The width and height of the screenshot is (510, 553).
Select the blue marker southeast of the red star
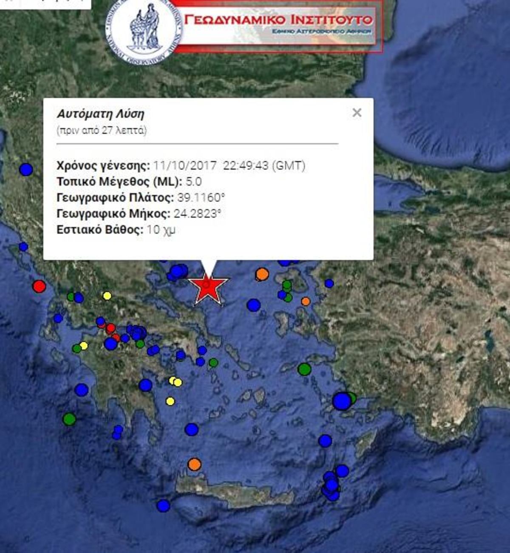(254, 305)
